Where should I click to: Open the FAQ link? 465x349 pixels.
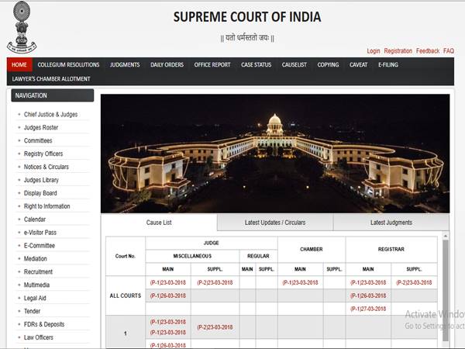pos(449,51)
